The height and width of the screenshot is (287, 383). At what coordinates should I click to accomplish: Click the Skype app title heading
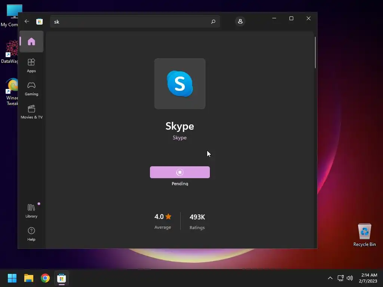coord(180,126)
